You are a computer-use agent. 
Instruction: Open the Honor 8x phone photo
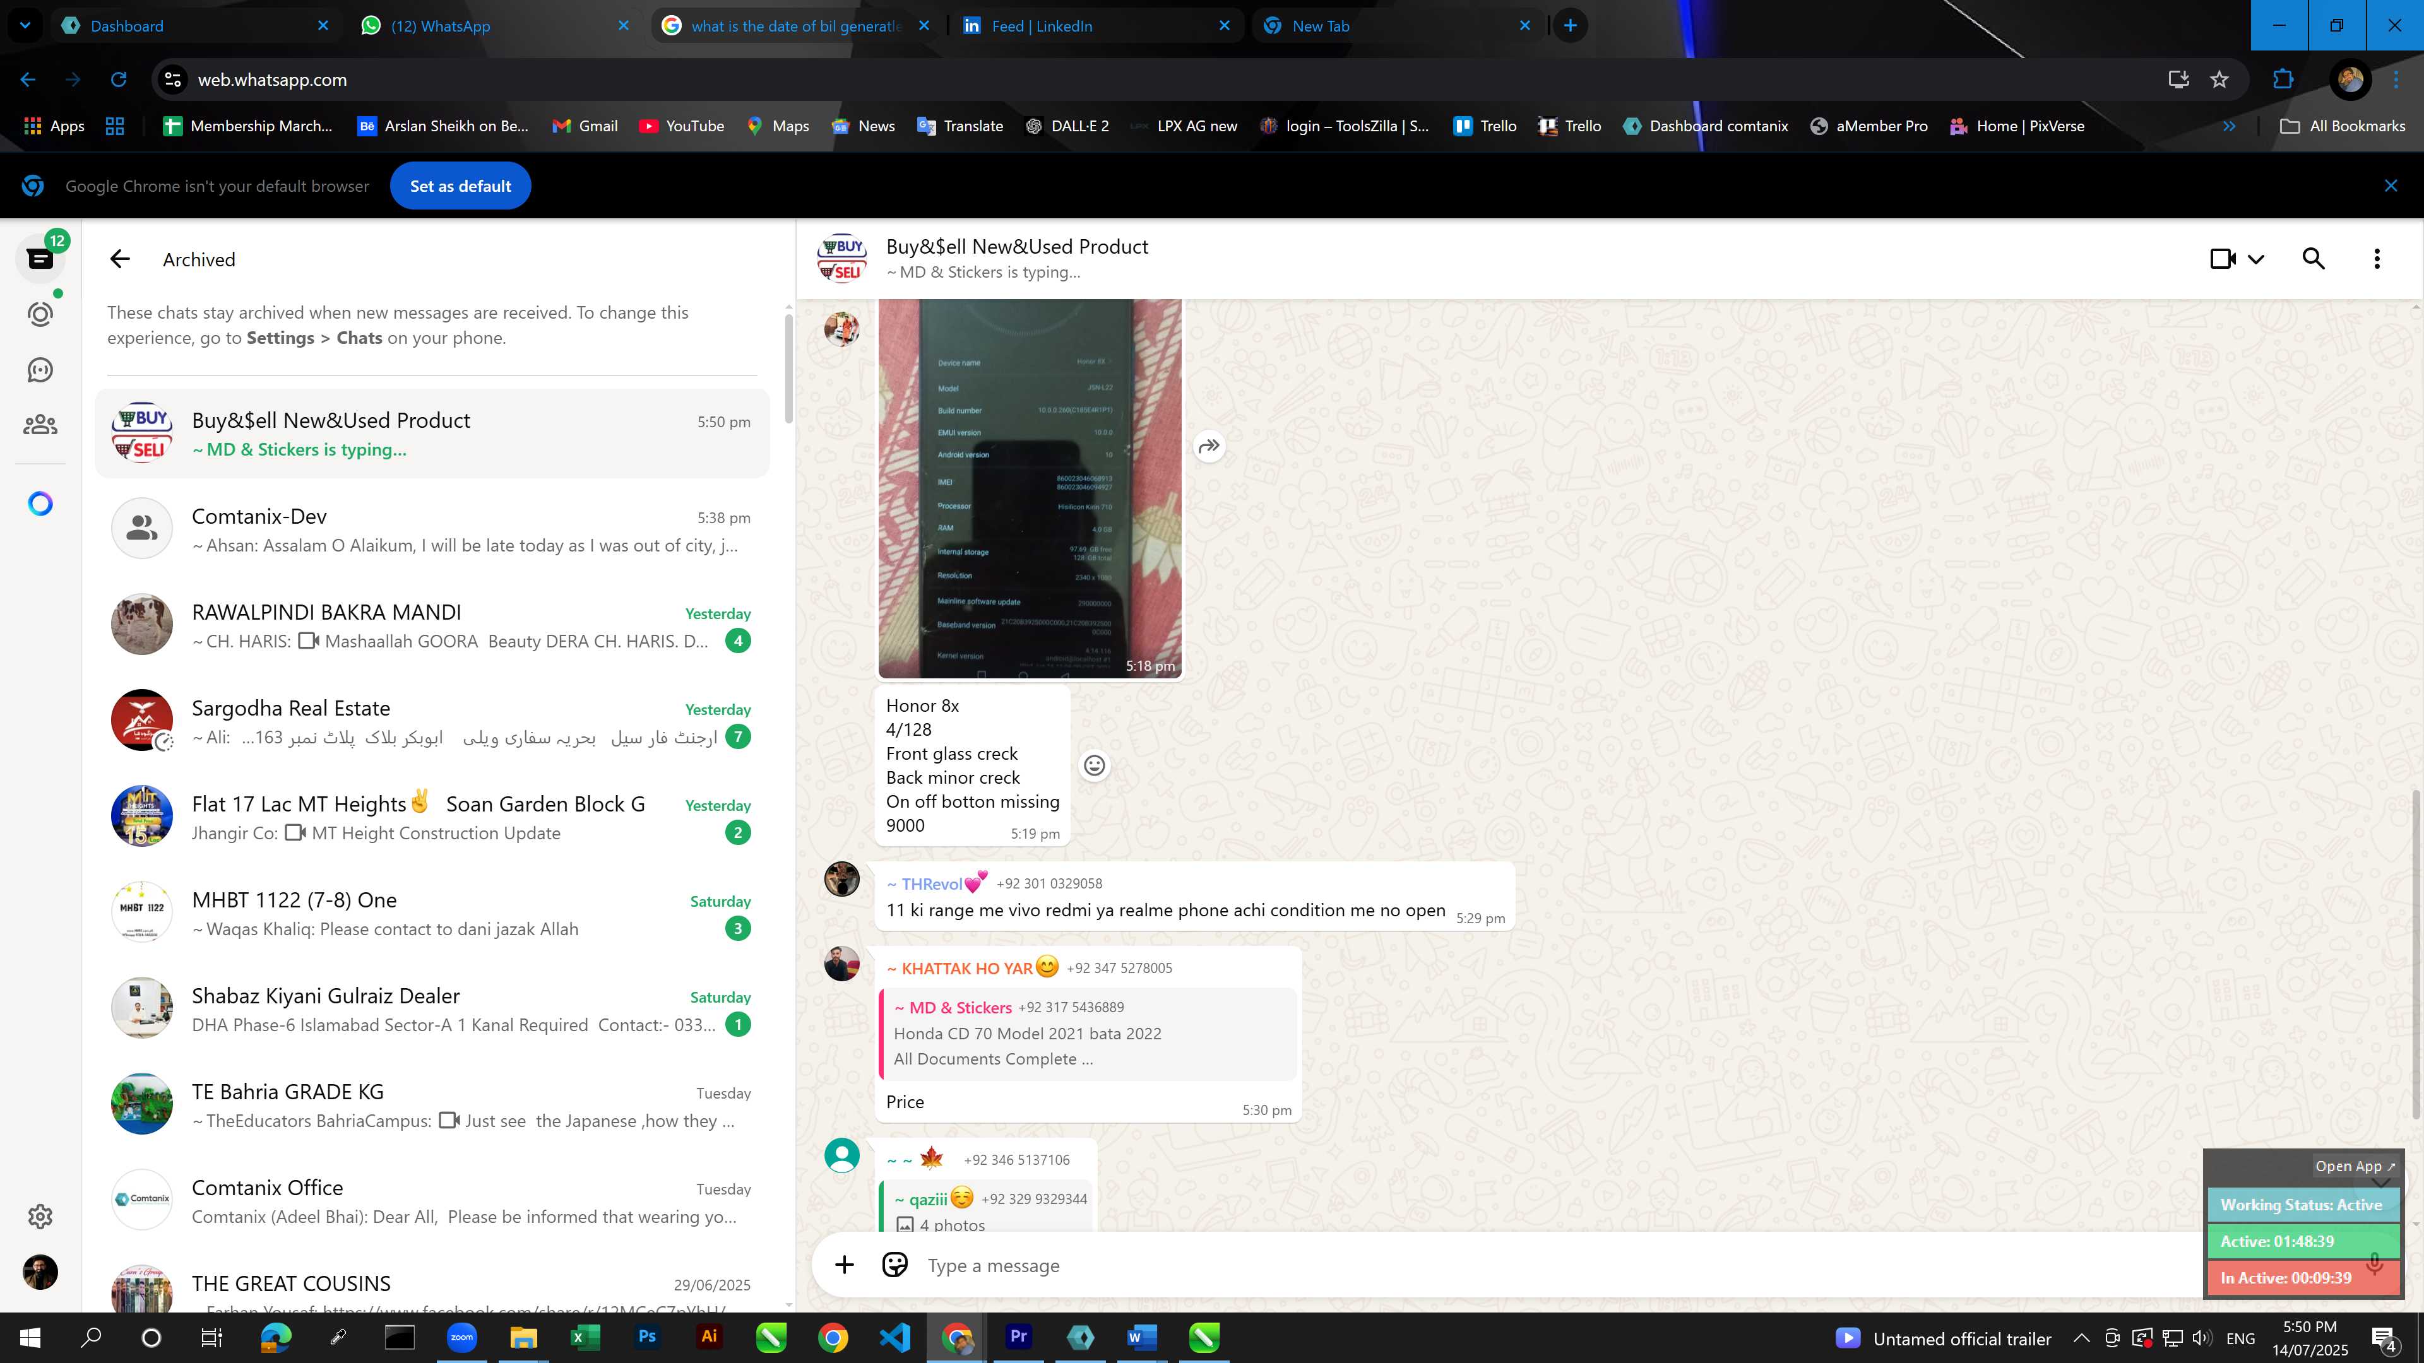pyautogui.click(x=1030, y=488)
